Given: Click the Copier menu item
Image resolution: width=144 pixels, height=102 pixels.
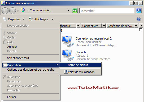Looking at the screenshot, I should [x=31, y=37].
